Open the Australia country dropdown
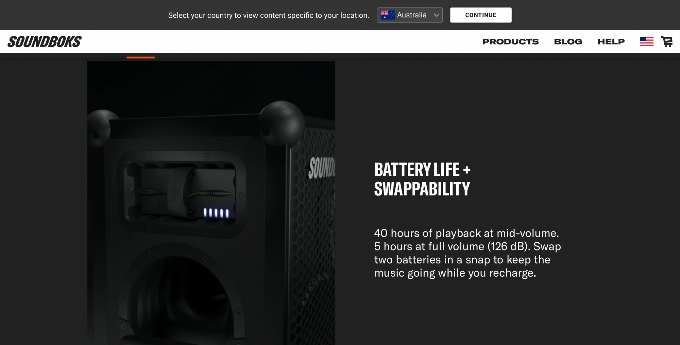Viewport: 680px width, 345px height. [410, 15]
